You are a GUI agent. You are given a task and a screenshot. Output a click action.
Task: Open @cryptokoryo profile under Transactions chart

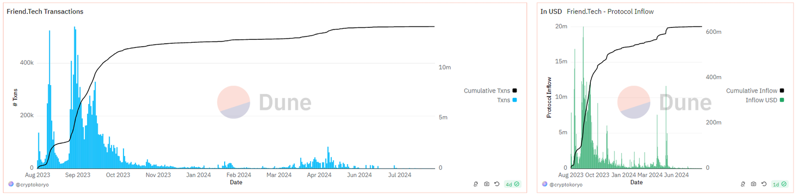[32, 185]
